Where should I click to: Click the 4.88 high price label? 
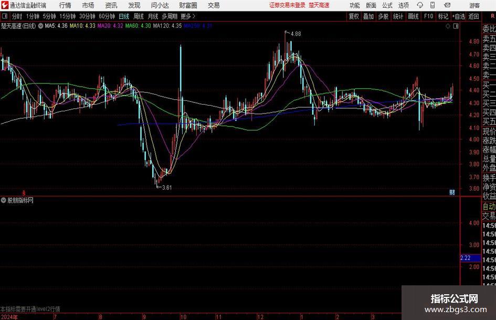coord(296,34)
